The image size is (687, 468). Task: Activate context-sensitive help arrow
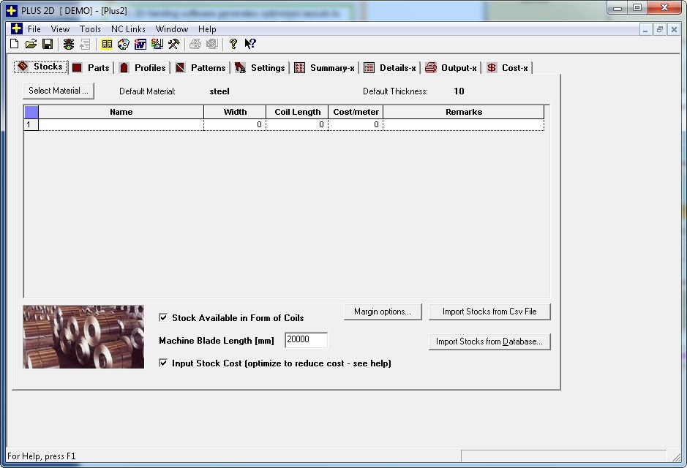[x=250, y=44]
